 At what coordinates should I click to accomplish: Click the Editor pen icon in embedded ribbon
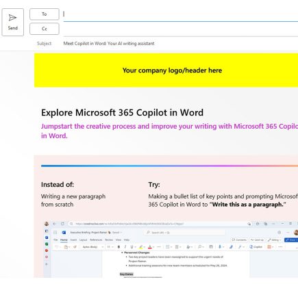coord(231,247)
